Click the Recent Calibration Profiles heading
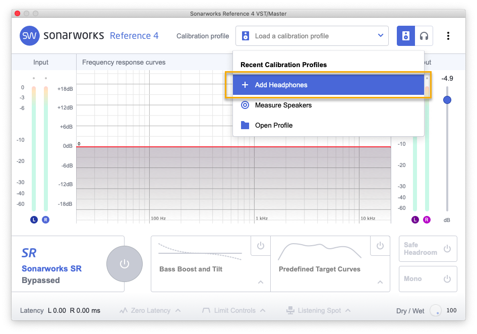Image resolution: width=477 pixels, height=334 pixels. [283, 65]
